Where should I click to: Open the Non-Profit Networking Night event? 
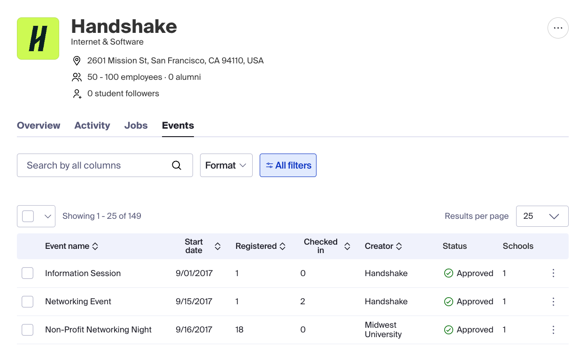99,330
